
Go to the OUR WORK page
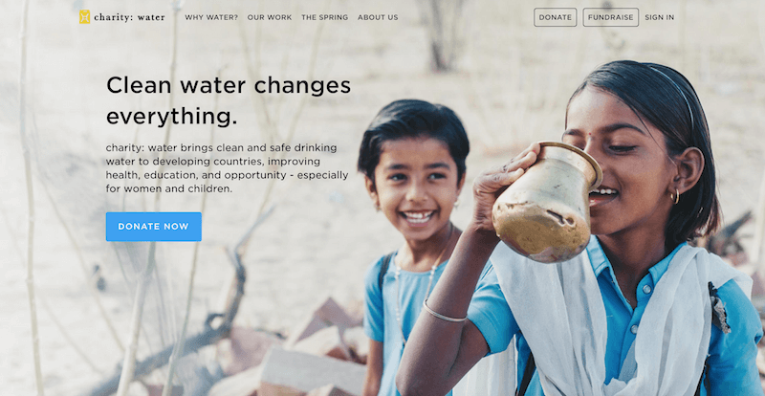(270, 17)
